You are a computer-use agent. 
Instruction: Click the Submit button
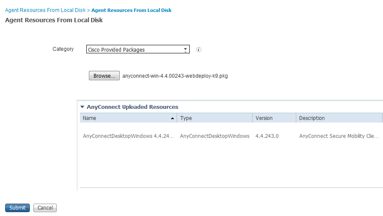tap(18, 208)
